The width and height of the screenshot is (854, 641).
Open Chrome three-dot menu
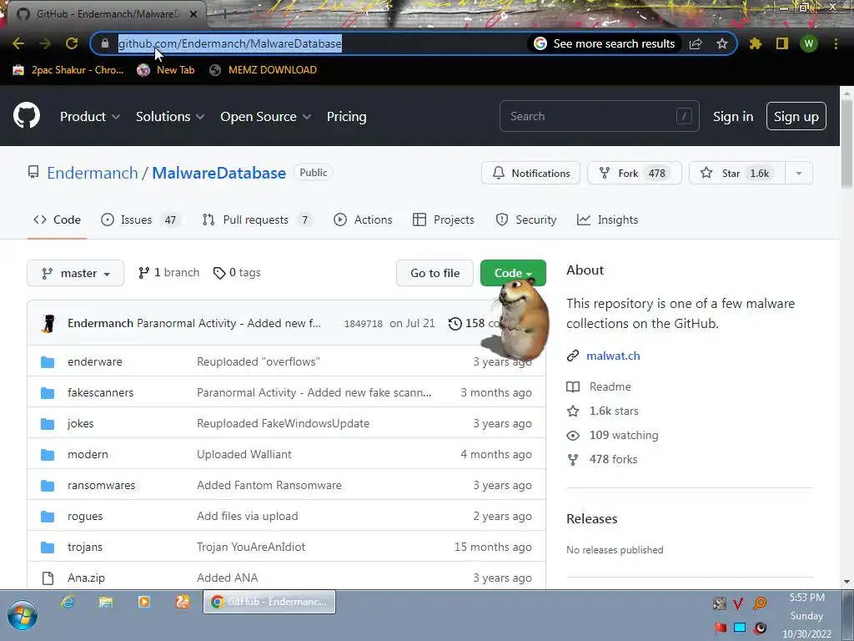click(836, 43)
